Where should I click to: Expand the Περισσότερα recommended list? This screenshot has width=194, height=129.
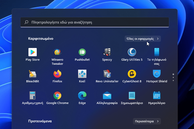click(x=147, y=121)
